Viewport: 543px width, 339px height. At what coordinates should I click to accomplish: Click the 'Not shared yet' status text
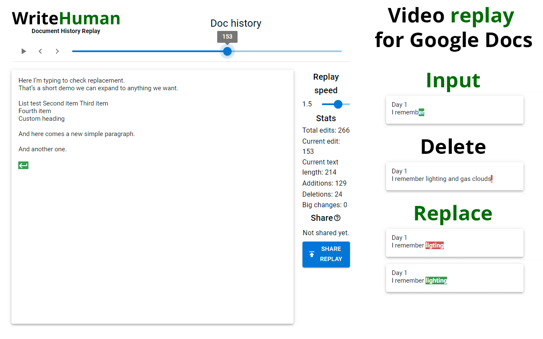[326, 233]
